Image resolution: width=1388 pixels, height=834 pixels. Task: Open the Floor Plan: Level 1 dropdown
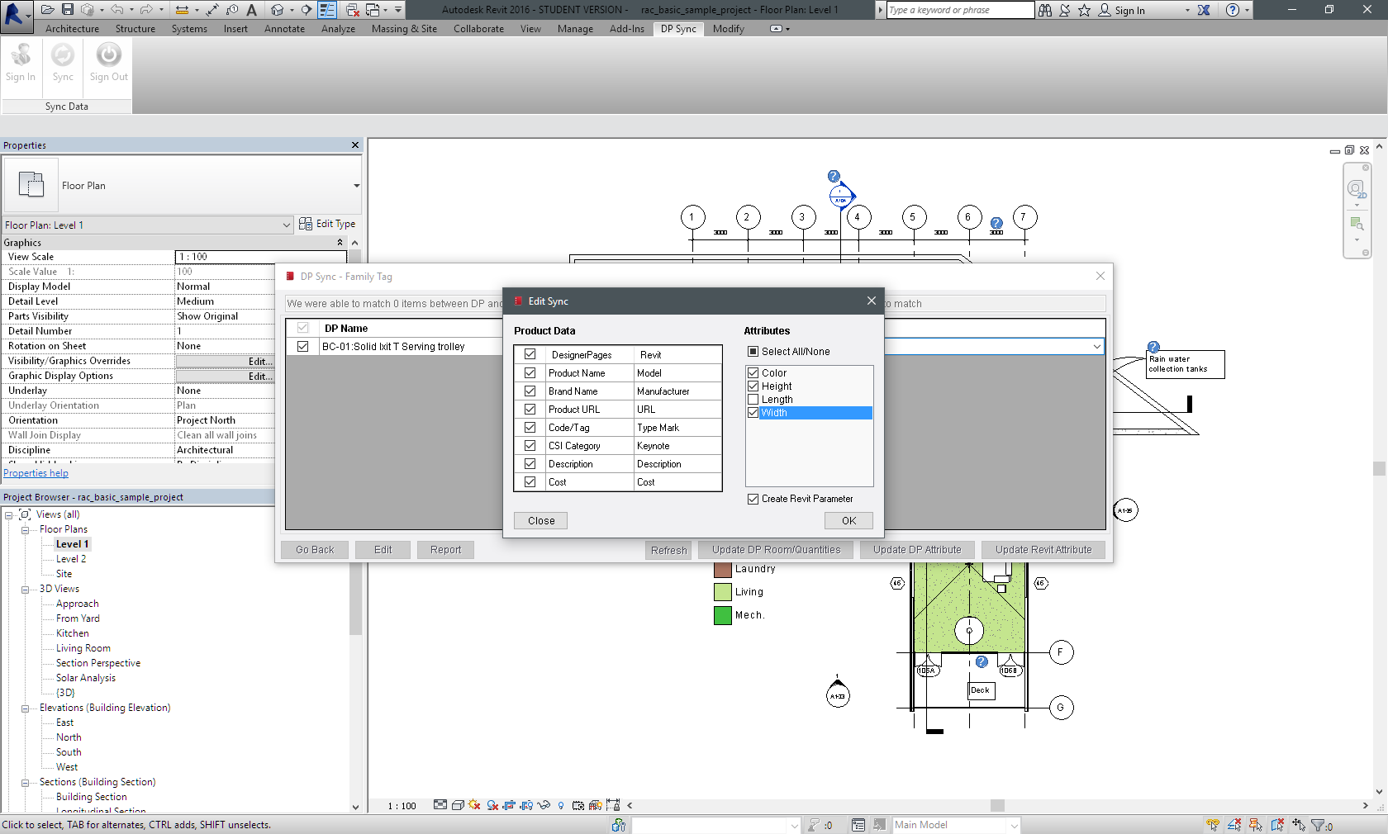[286, 225]
